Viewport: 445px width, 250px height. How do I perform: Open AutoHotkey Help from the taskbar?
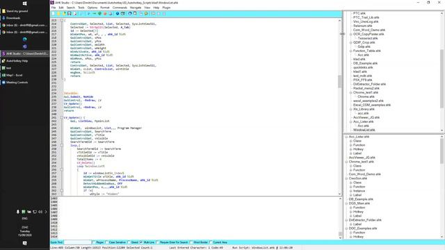tap(25, 61)
